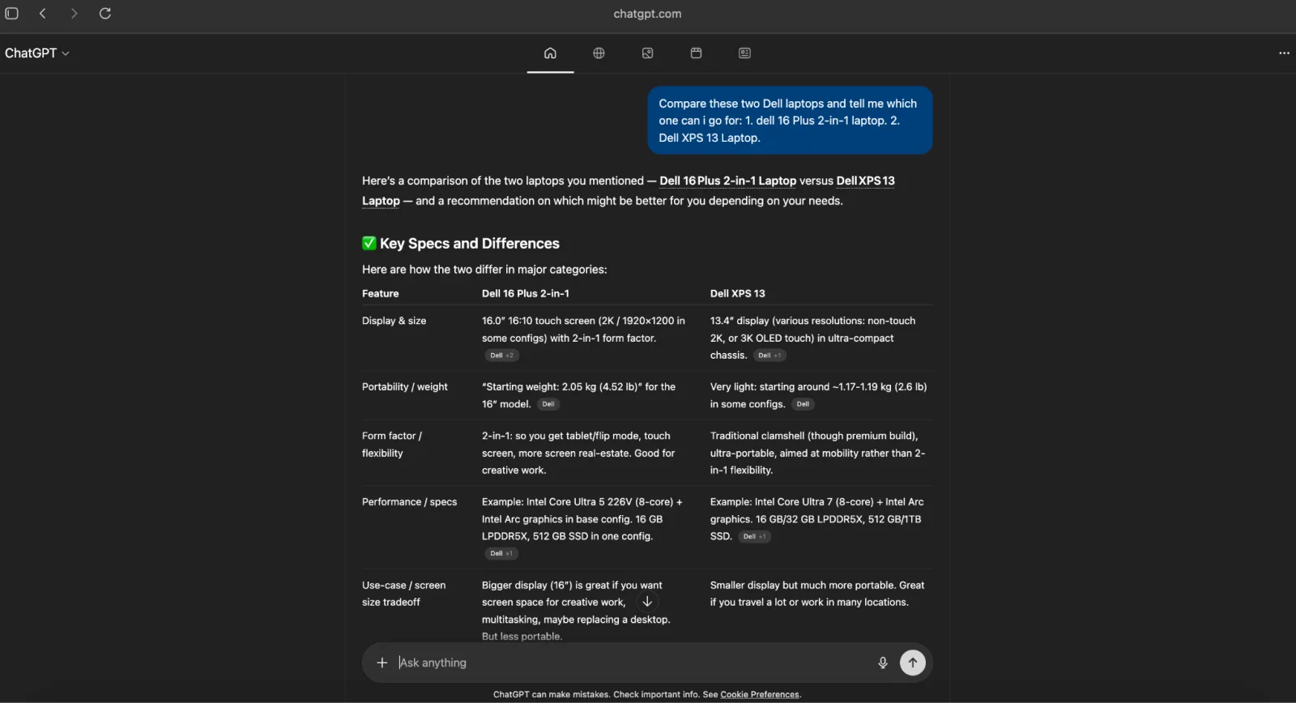Click the 'Dell XPS 13' column header
This screenshot has width=1296, height=703.
pos(738,293)
